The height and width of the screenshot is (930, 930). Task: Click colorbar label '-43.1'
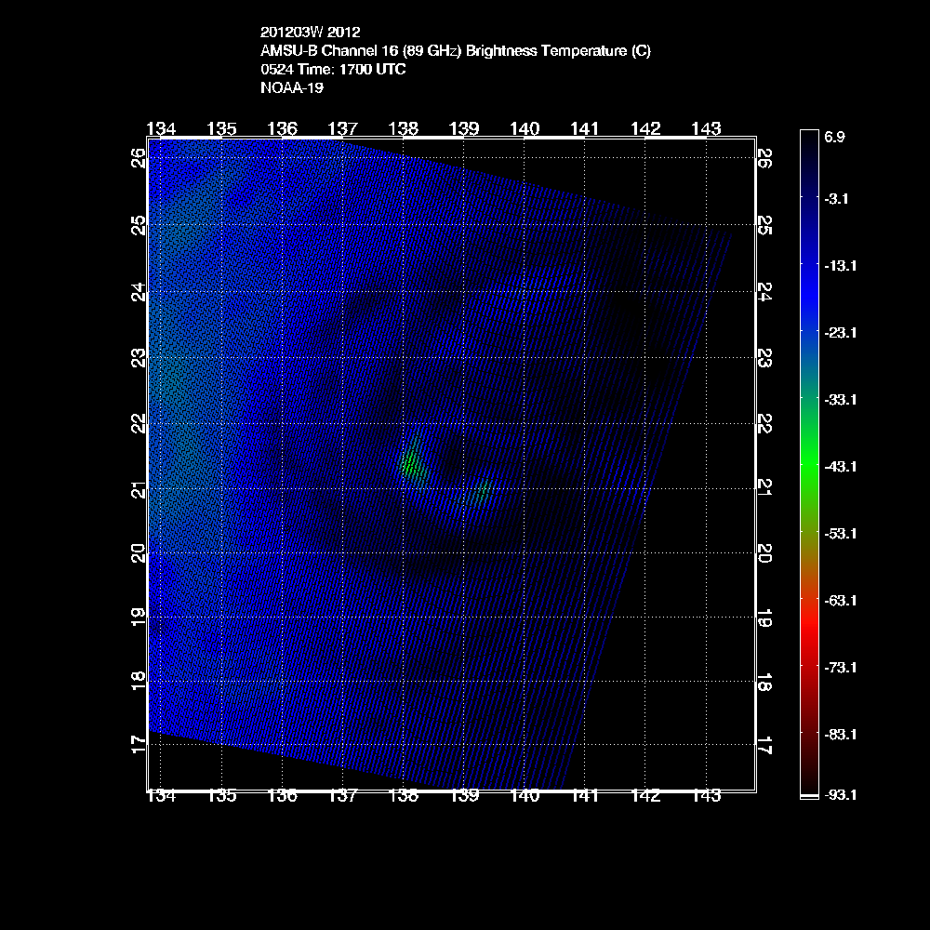click(841, 467)
